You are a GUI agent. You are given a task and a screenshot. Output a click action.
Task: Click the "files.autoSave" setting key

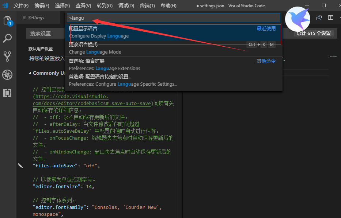(x=55, y=166)
